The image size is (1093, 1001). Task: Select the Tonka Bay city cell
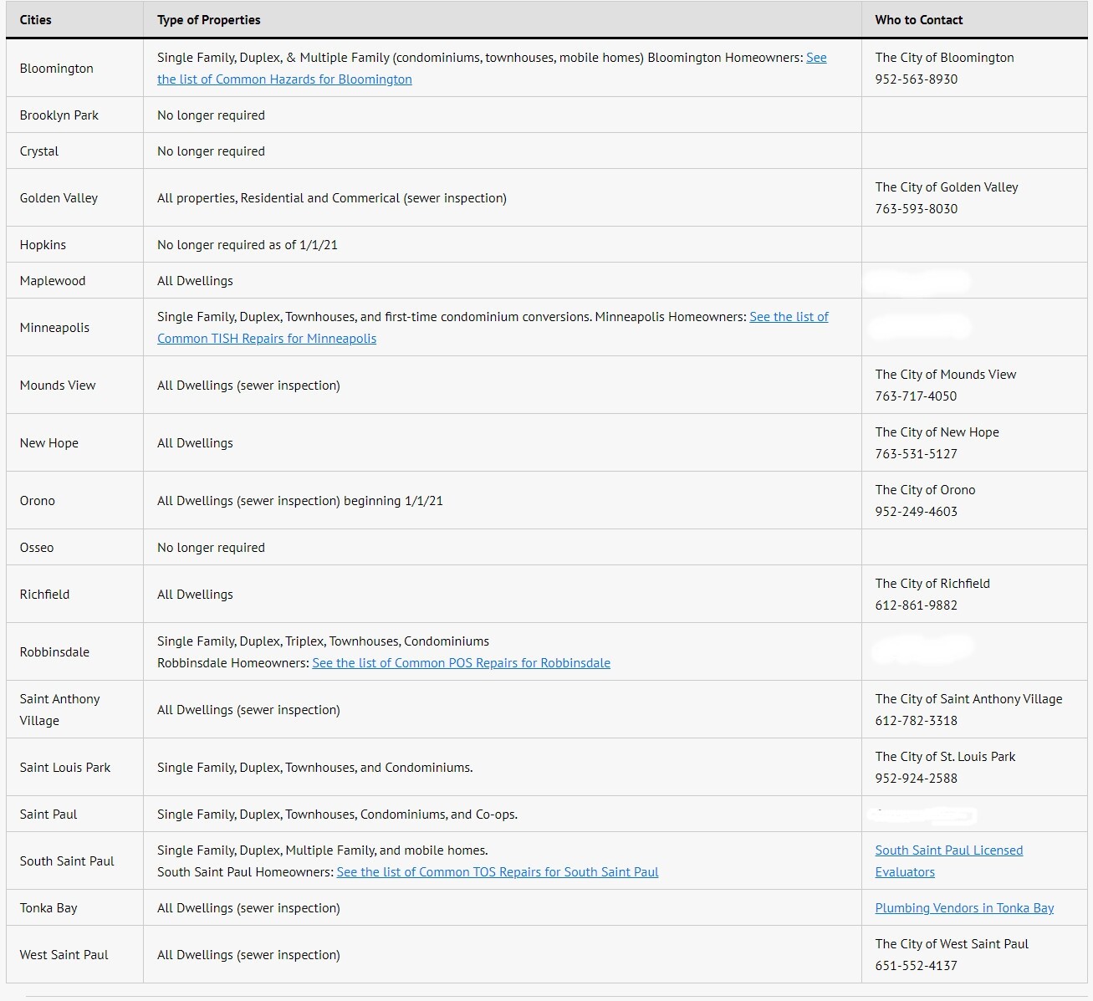[x=74, y=908]
